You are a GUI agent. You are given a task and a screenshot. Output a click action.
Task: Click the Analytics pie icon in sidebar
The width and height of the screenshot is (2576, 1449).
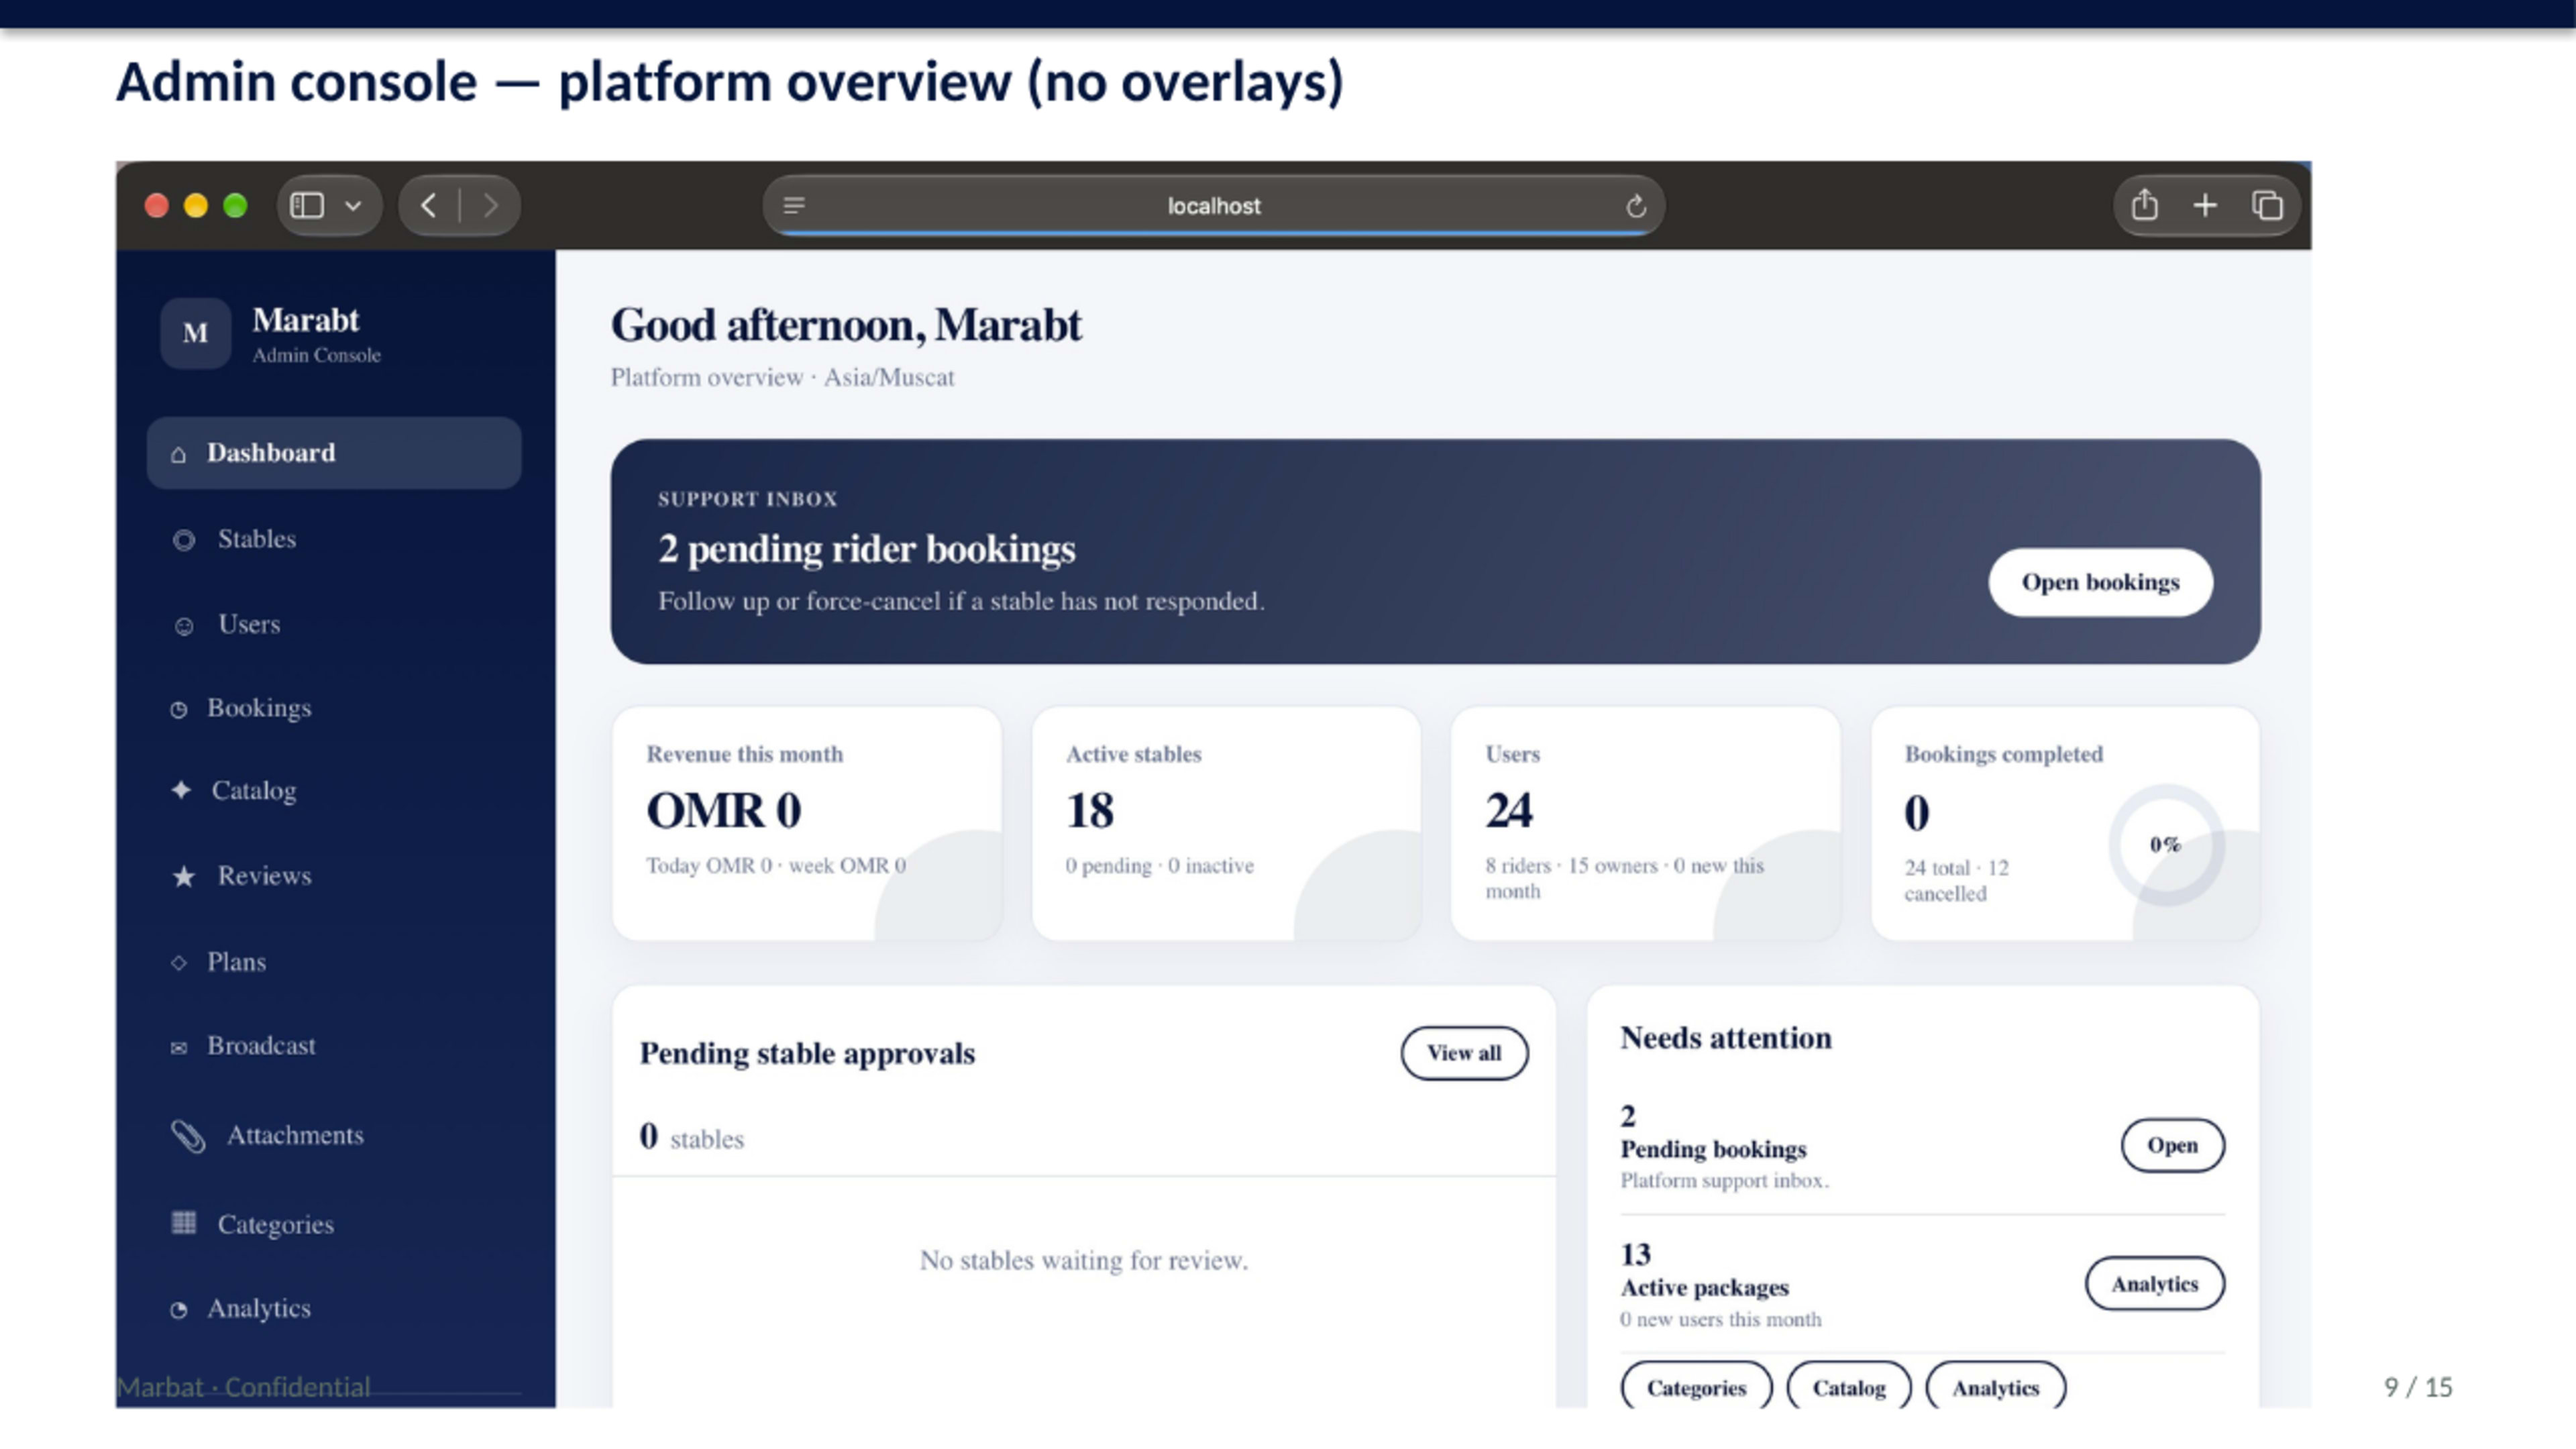click(179, 1309)
